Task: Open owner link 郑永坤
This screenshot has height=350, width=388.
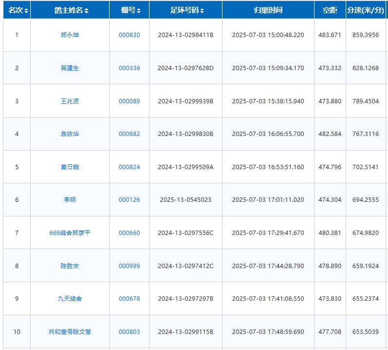Action: 70,35
